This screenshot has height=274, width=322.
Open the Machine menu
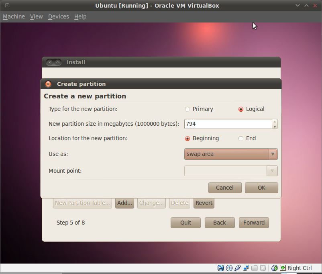(14, 16)
